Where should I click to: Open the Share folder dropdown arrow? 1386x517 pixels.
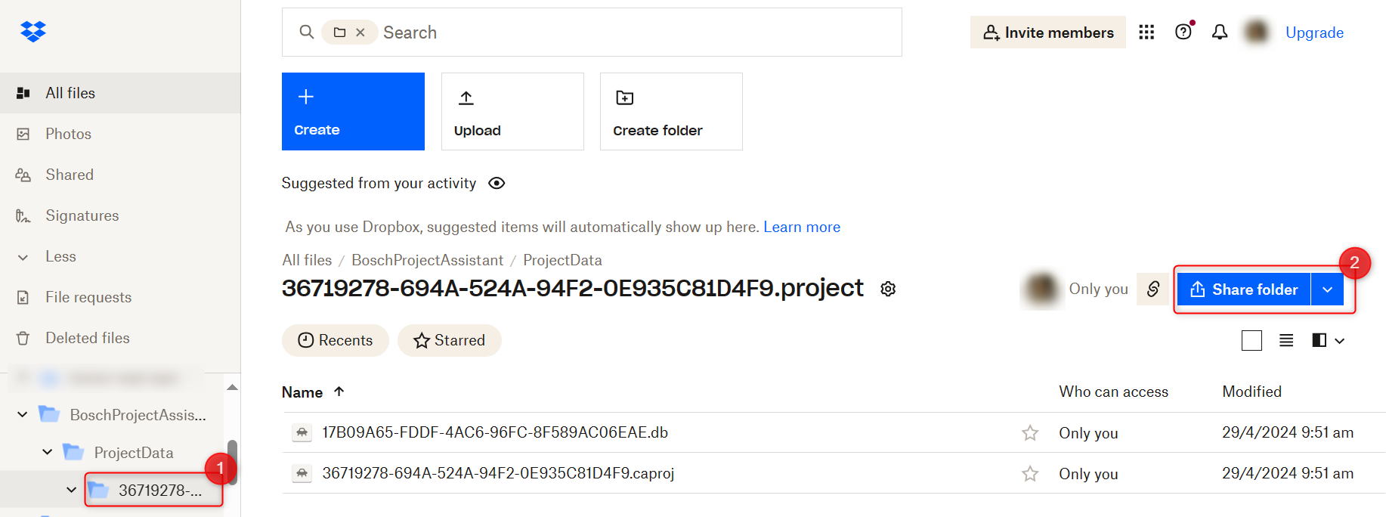coord(1327,289)
